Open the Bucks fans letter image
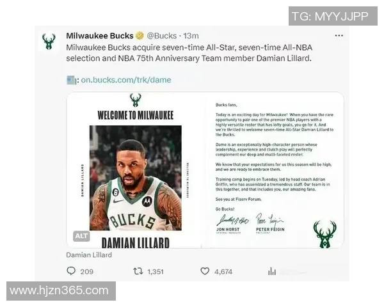Viewport: 384px width, 307px height. click(274, 170)
